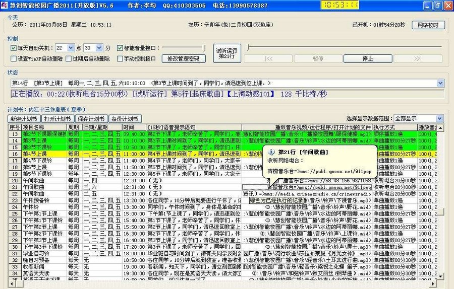The width and height of the screenshot is (454, 289).
Task: Click the playback progress slider
Action: pos(344,47)
